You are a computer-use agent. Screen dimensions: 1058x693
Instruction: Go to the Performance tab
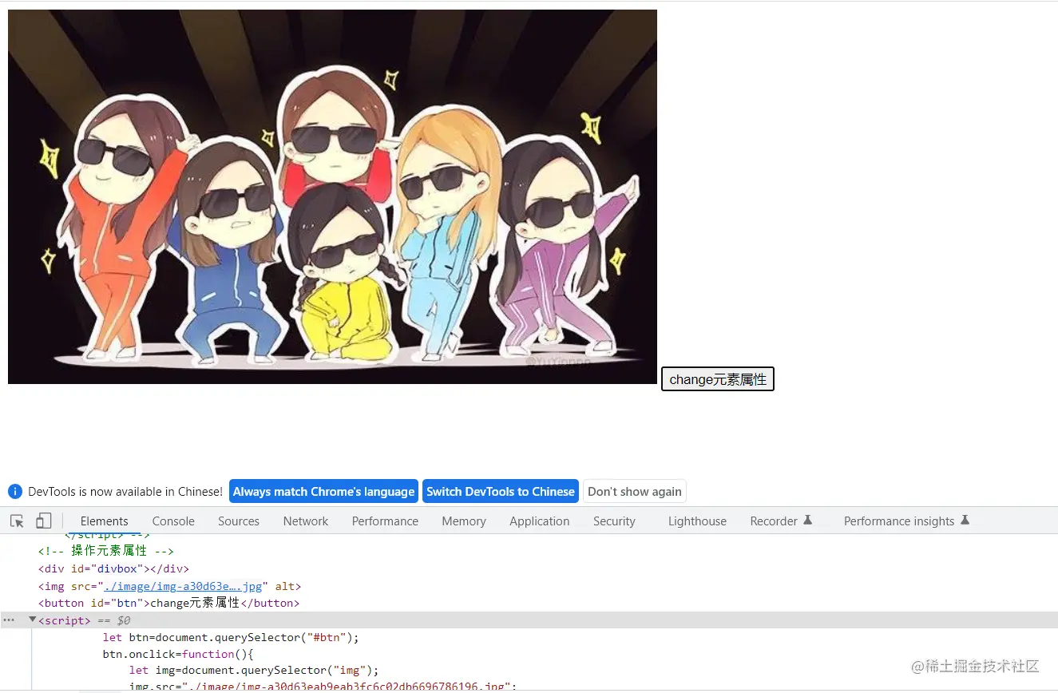[x=385, y=521]
